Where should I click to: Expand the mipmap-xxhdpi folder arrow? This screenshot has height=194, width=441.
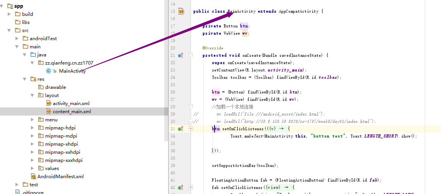point(33,152)
